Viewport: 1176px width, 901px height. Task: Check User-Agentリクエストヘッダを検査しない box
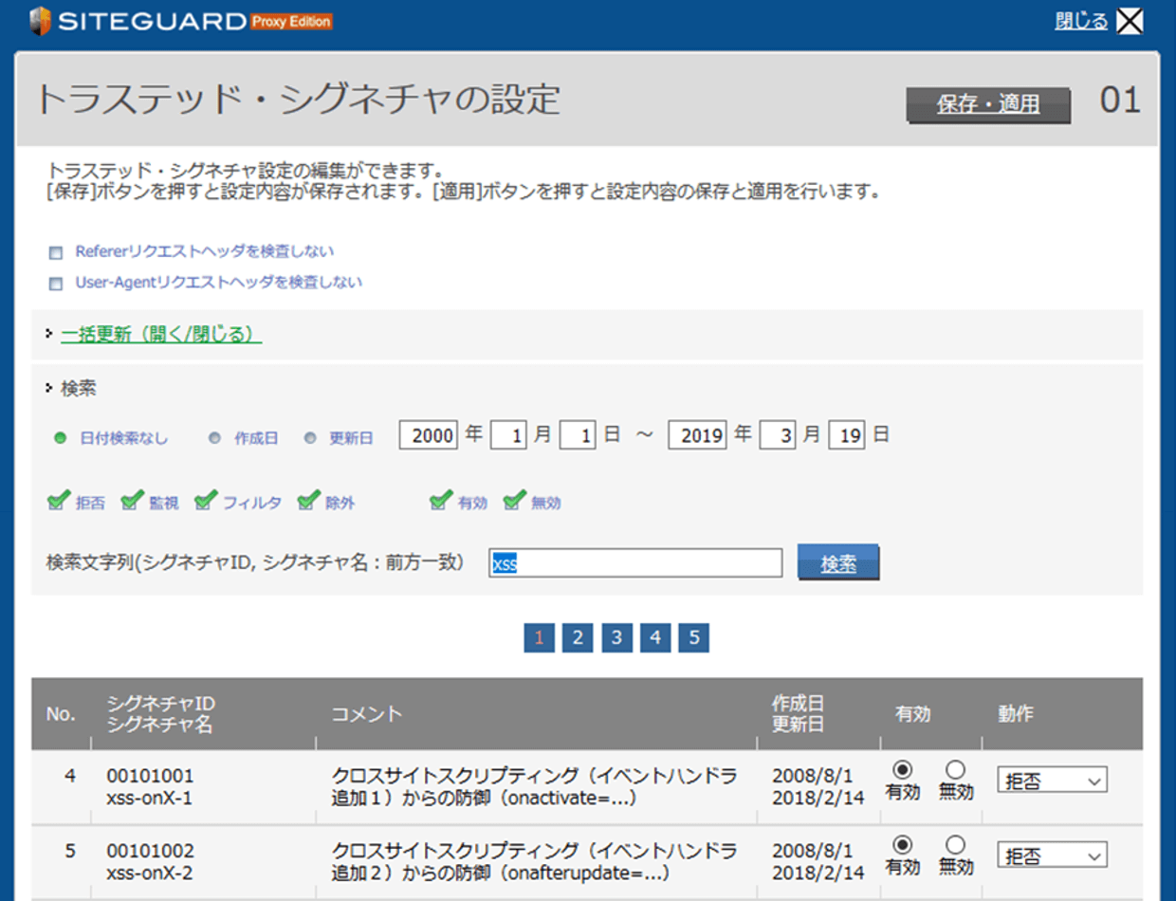coord(56,284)
